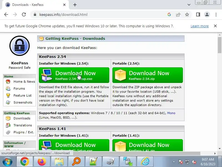The width and height of the screenshot is (222, 167).
Task: Open magnifier search app in taskbar
Action: point(76,161)
